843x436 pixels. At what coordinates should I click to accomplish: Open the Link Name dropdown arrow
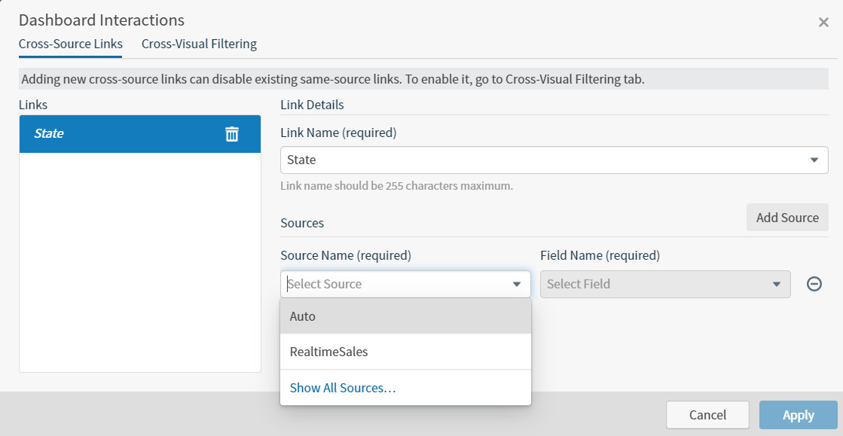click(x=814, y=160)
